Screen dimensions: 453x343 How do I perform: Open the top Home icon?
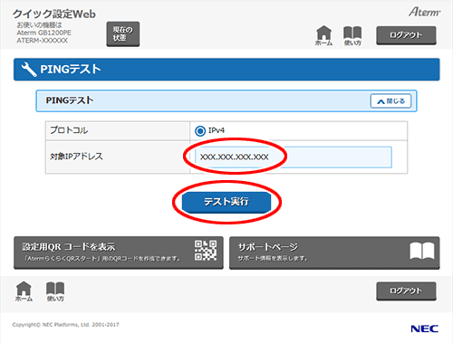click(323, 35)
